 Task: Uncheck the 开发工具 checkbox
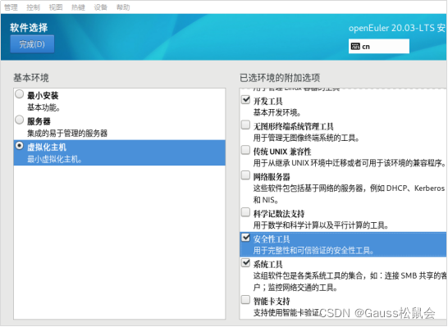click(245, 100)
